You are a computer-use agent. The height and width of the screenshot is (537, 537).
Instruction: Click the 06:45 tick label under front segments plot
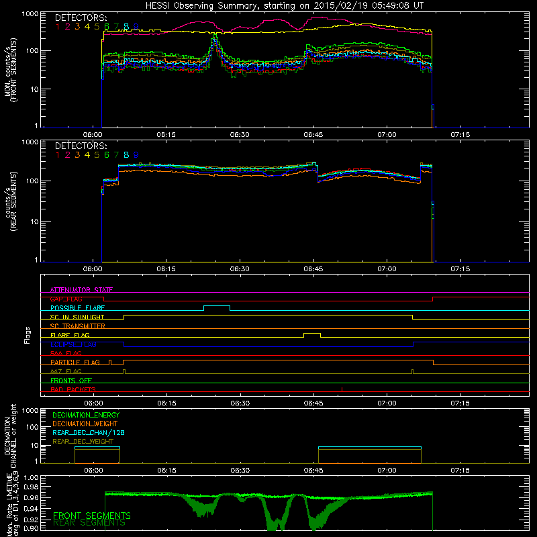313,135
